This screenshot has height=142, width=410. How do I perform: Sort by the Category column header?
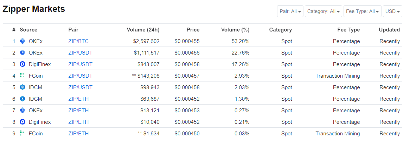281,30
